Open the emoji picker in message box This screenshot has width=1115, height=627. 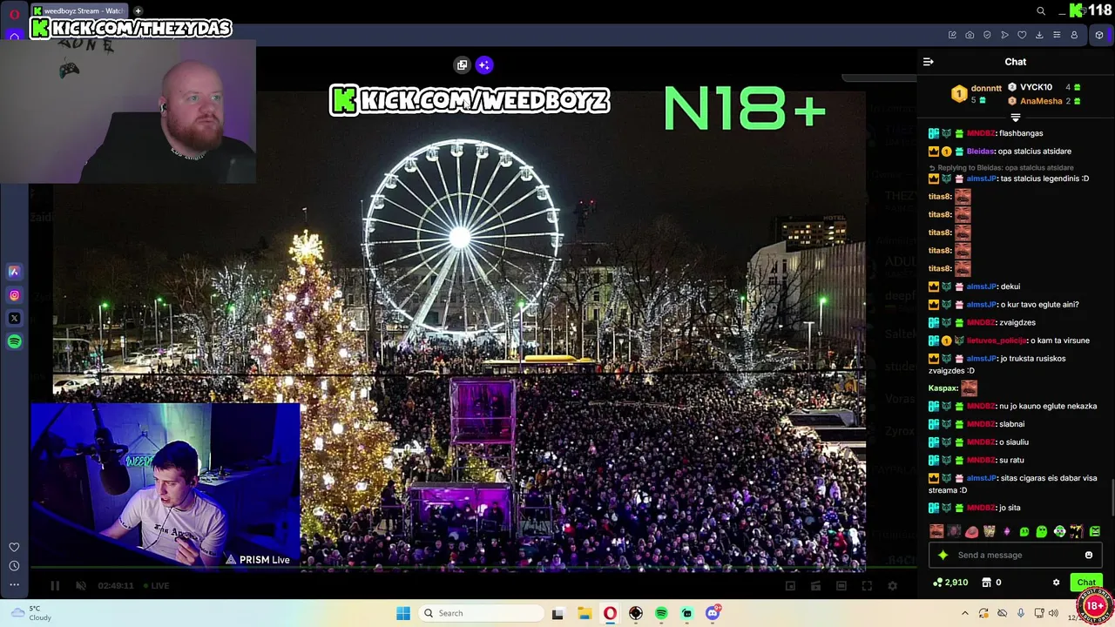(1088, 555)
